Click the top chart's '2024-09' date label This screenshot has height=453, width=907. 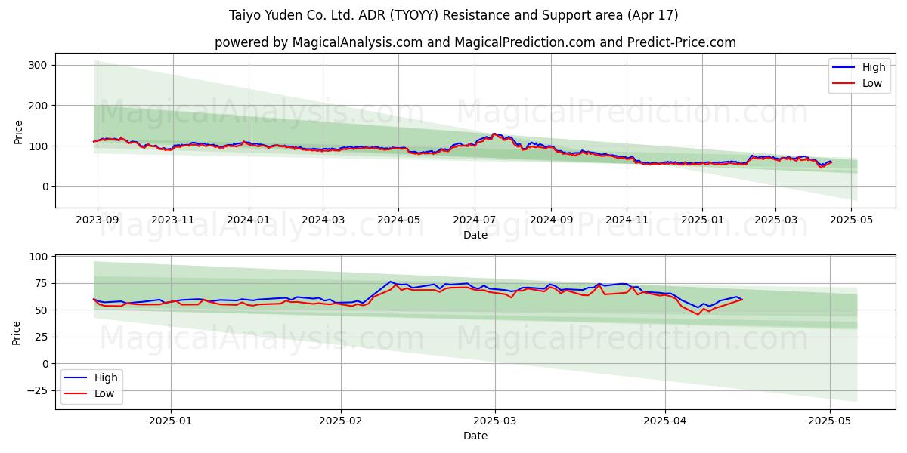(551, 220)
